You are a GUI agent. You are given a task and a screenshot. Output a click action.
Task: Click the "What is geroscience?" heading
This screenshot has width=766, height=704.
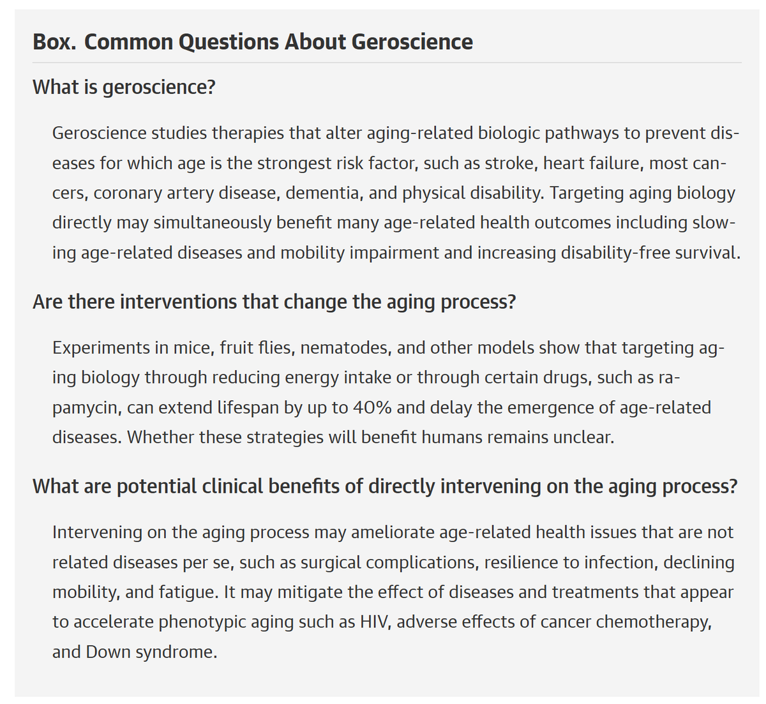[124, 87]
